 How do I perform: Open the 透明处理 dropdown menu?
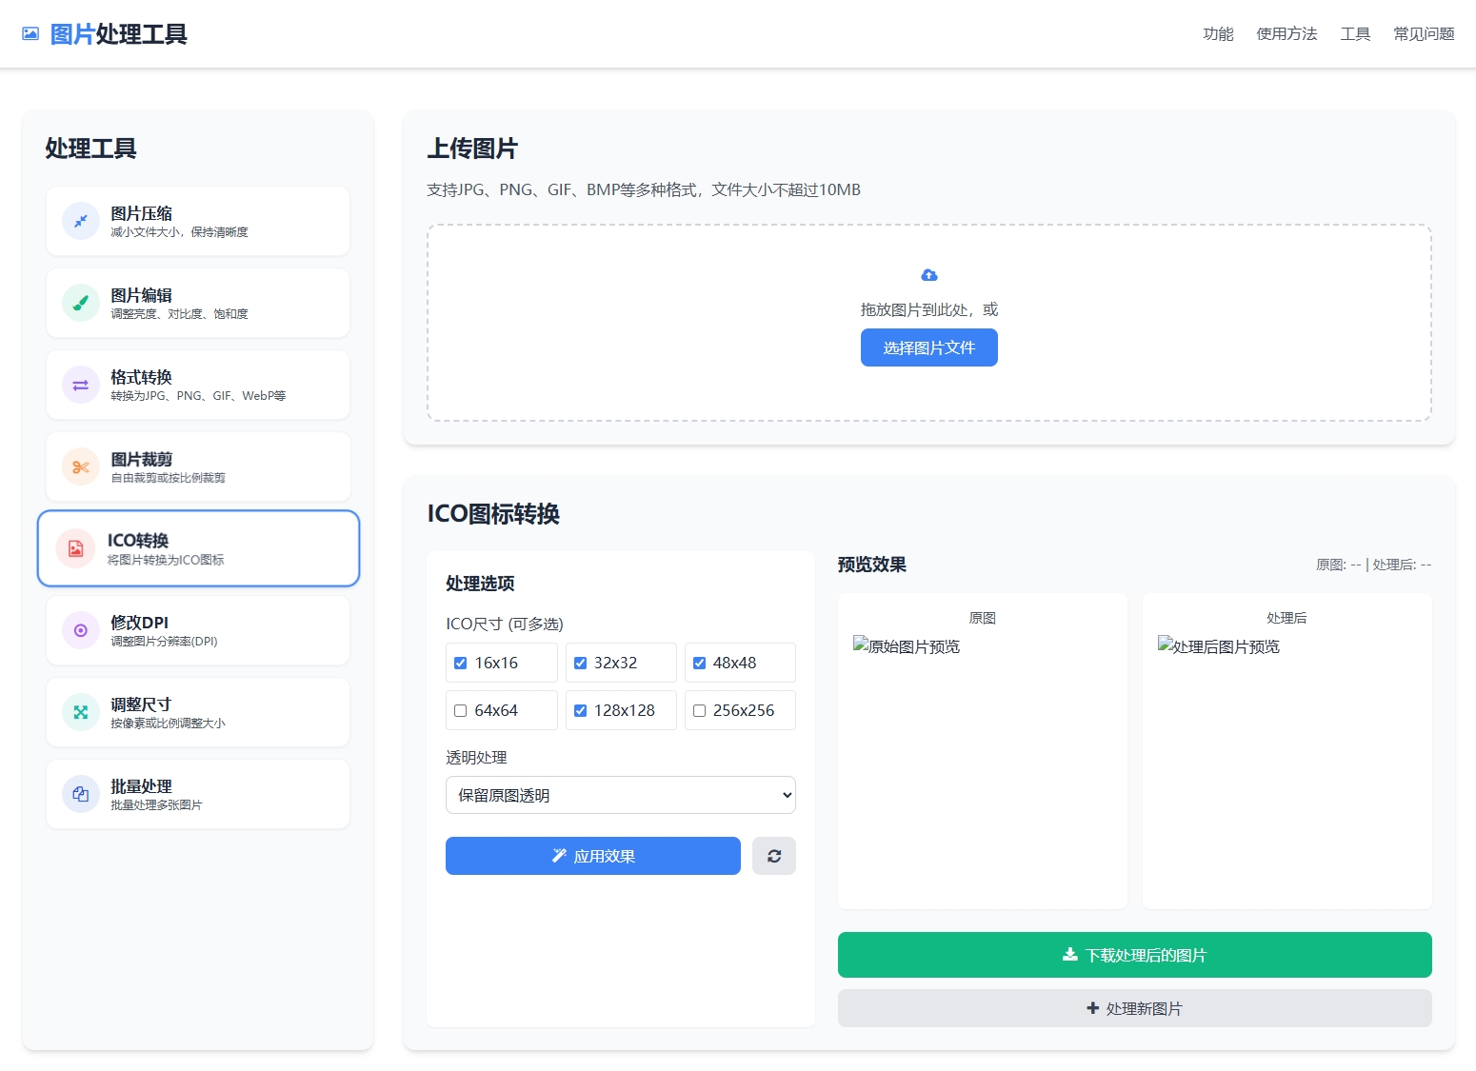[620, 795]
